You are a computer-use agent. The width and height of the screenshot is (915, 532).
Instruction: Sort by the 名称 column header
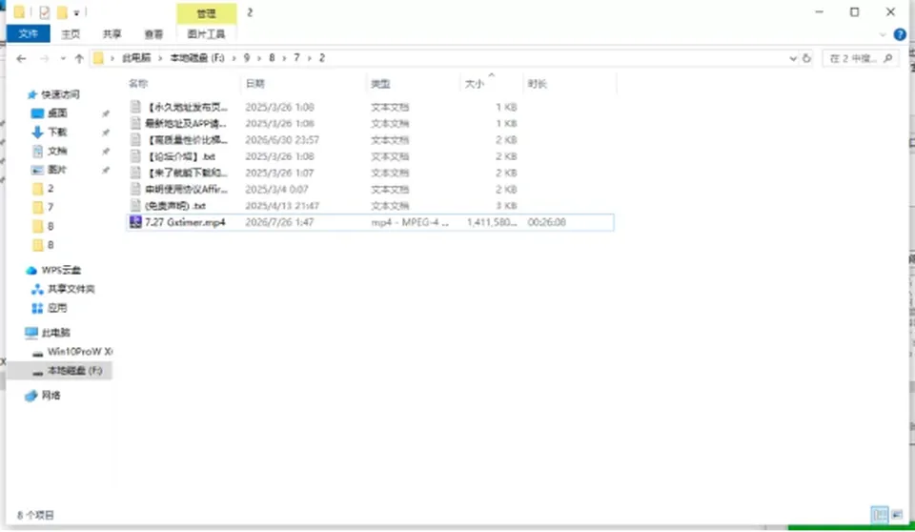[138, 84]
